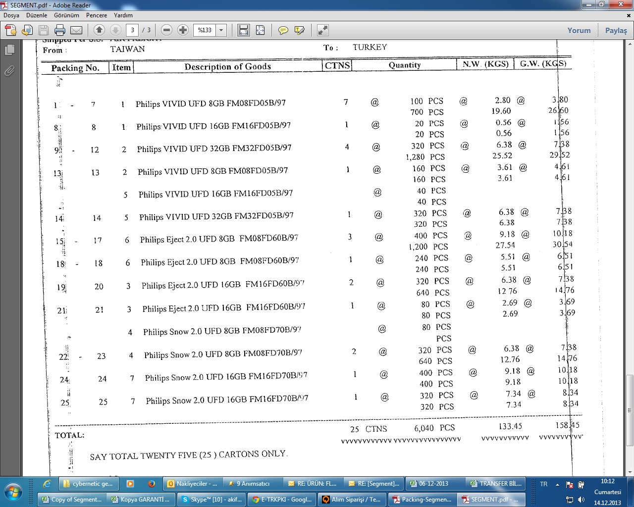Open the TRANSFER BİL... Excel workbook
634x507 pixels.
(494, 484)
